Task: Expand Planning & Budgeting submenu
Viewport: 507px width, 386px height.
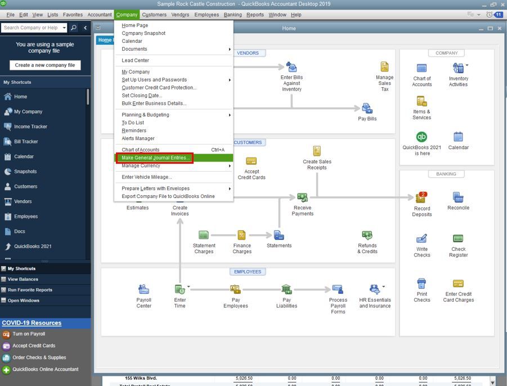Action: click(230, 115)
